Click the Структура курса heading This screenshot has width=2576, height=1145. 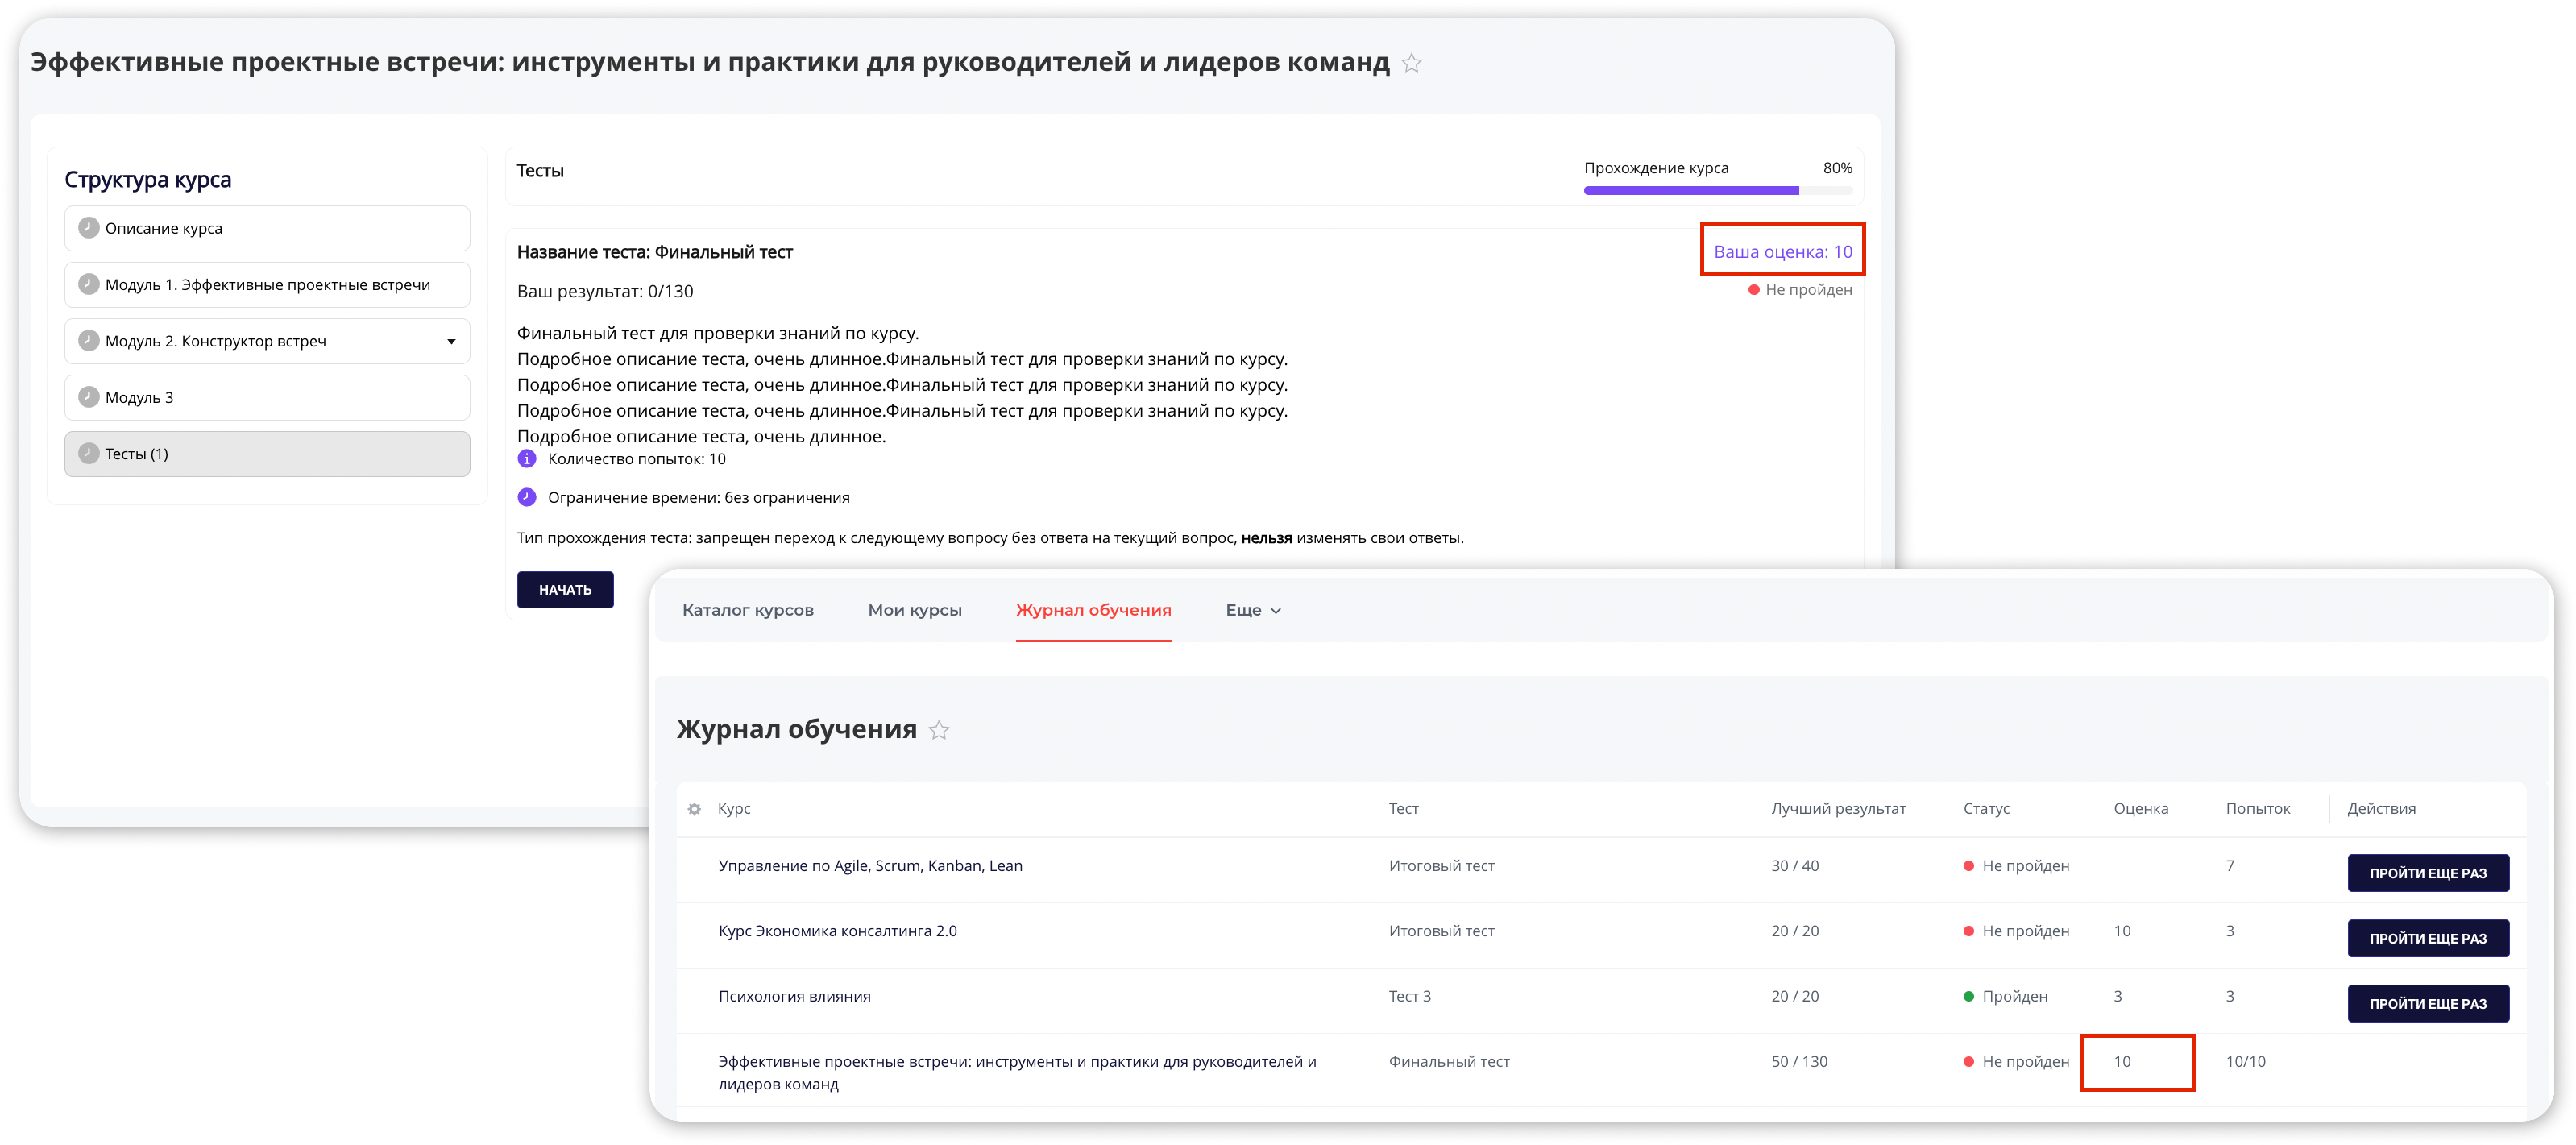pos(148,180)
